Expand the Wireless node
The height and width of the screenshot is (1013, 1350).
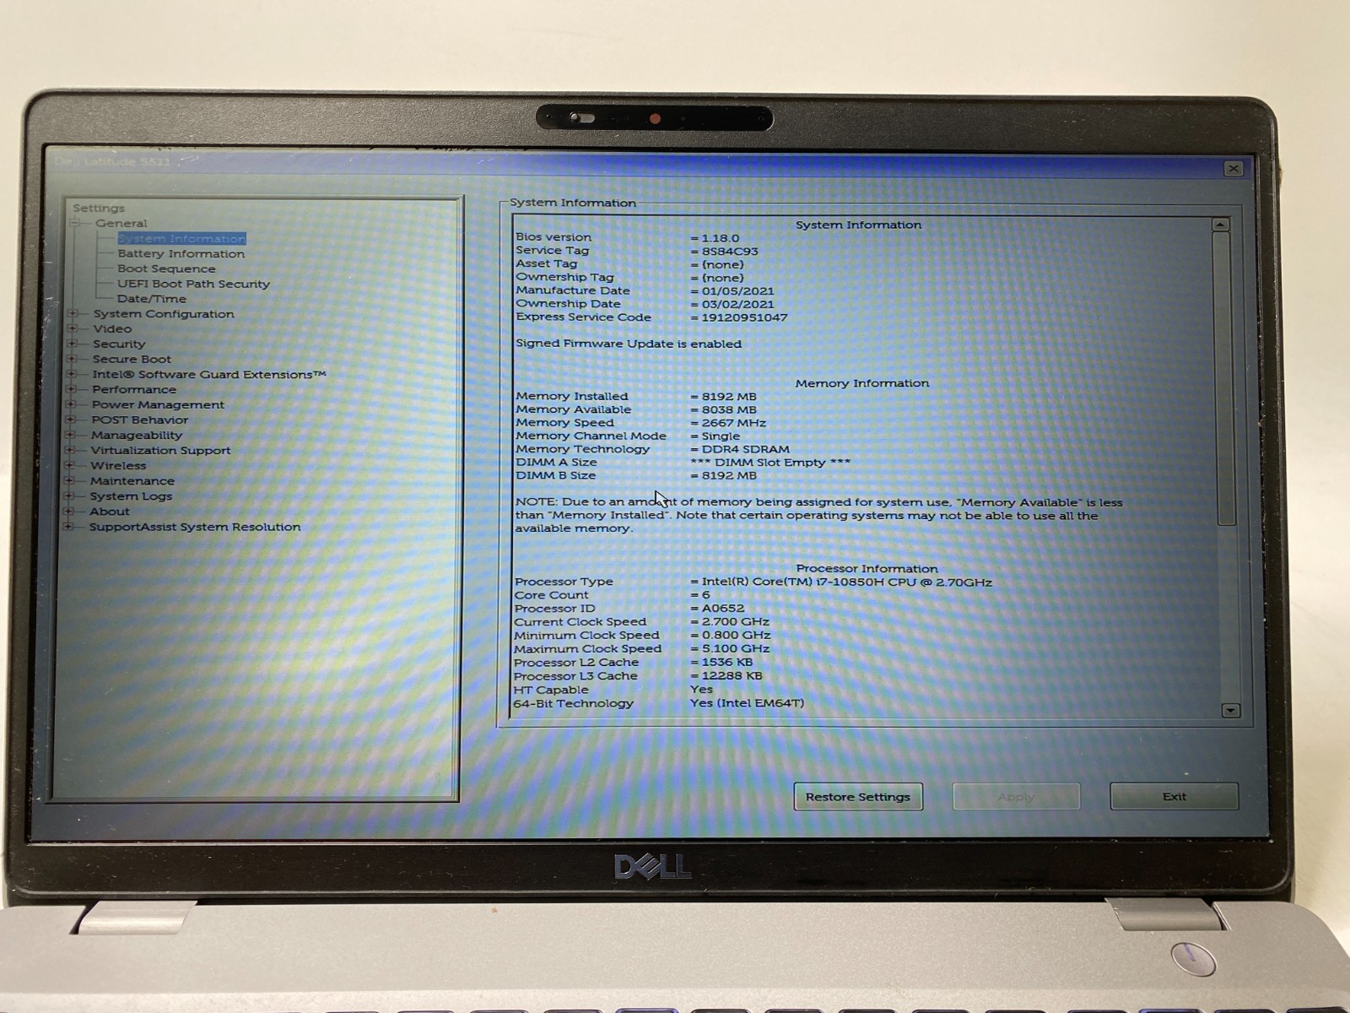click(x=71, y=465)
